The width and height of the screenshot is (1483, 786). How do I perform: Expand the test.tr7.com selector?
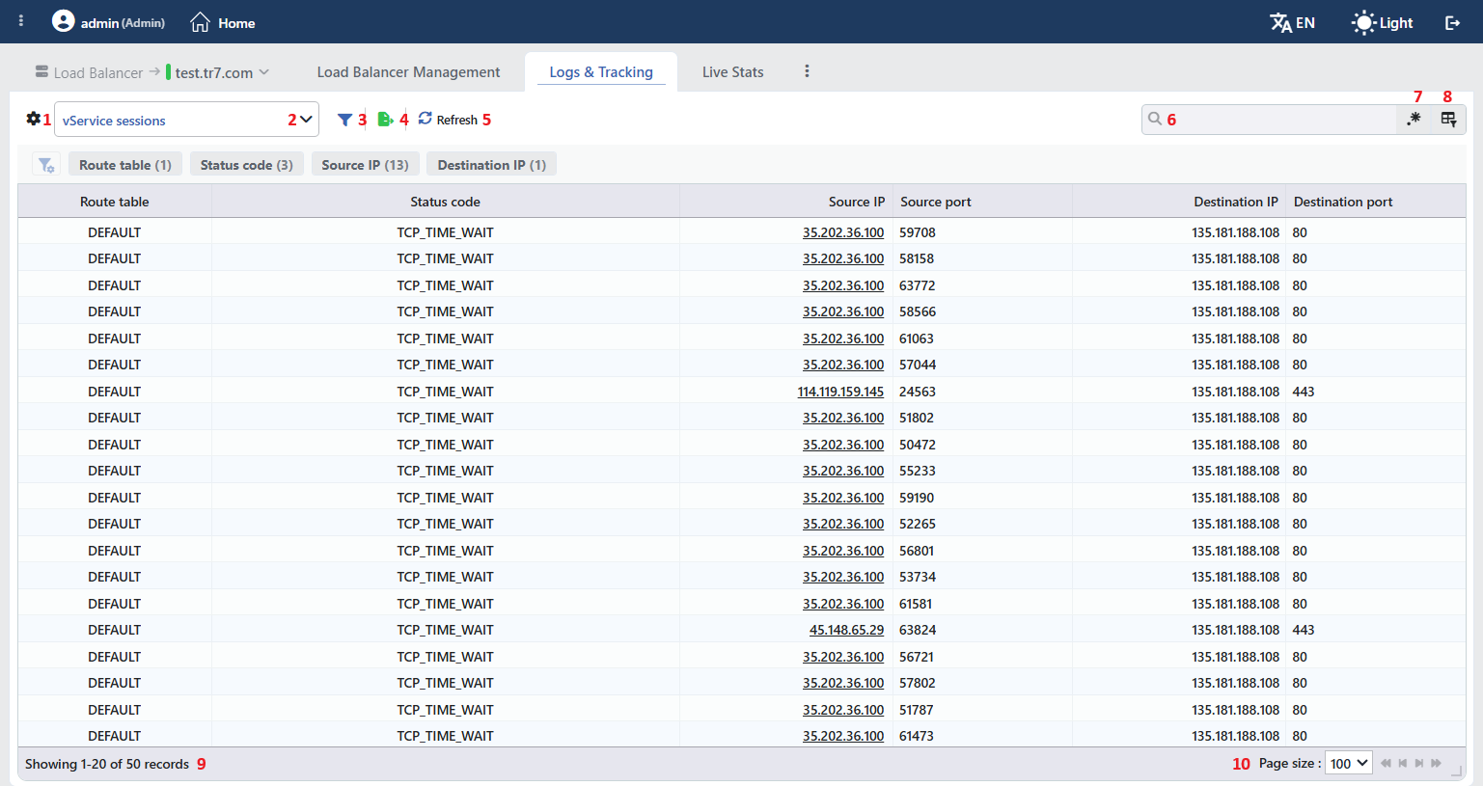tap(218, 72)
